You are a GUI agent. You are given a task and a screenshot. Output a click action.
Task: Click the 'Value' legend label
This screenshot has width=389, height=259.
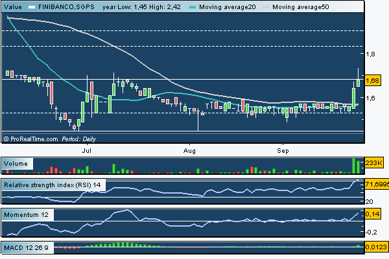[13, 7]
